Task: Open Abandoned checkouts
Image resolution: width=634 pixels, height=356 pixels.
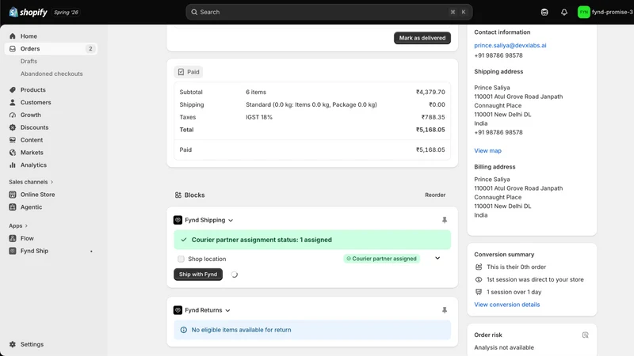Action: coord(52,74)
